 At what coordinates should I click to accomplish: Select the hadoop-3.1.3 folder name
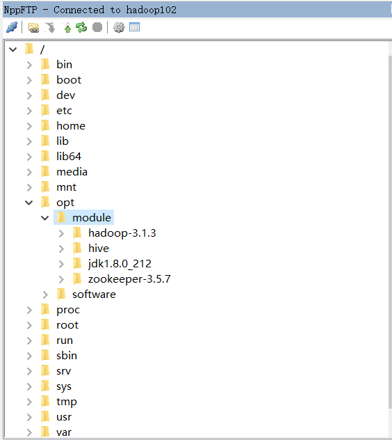click(122, 233)
